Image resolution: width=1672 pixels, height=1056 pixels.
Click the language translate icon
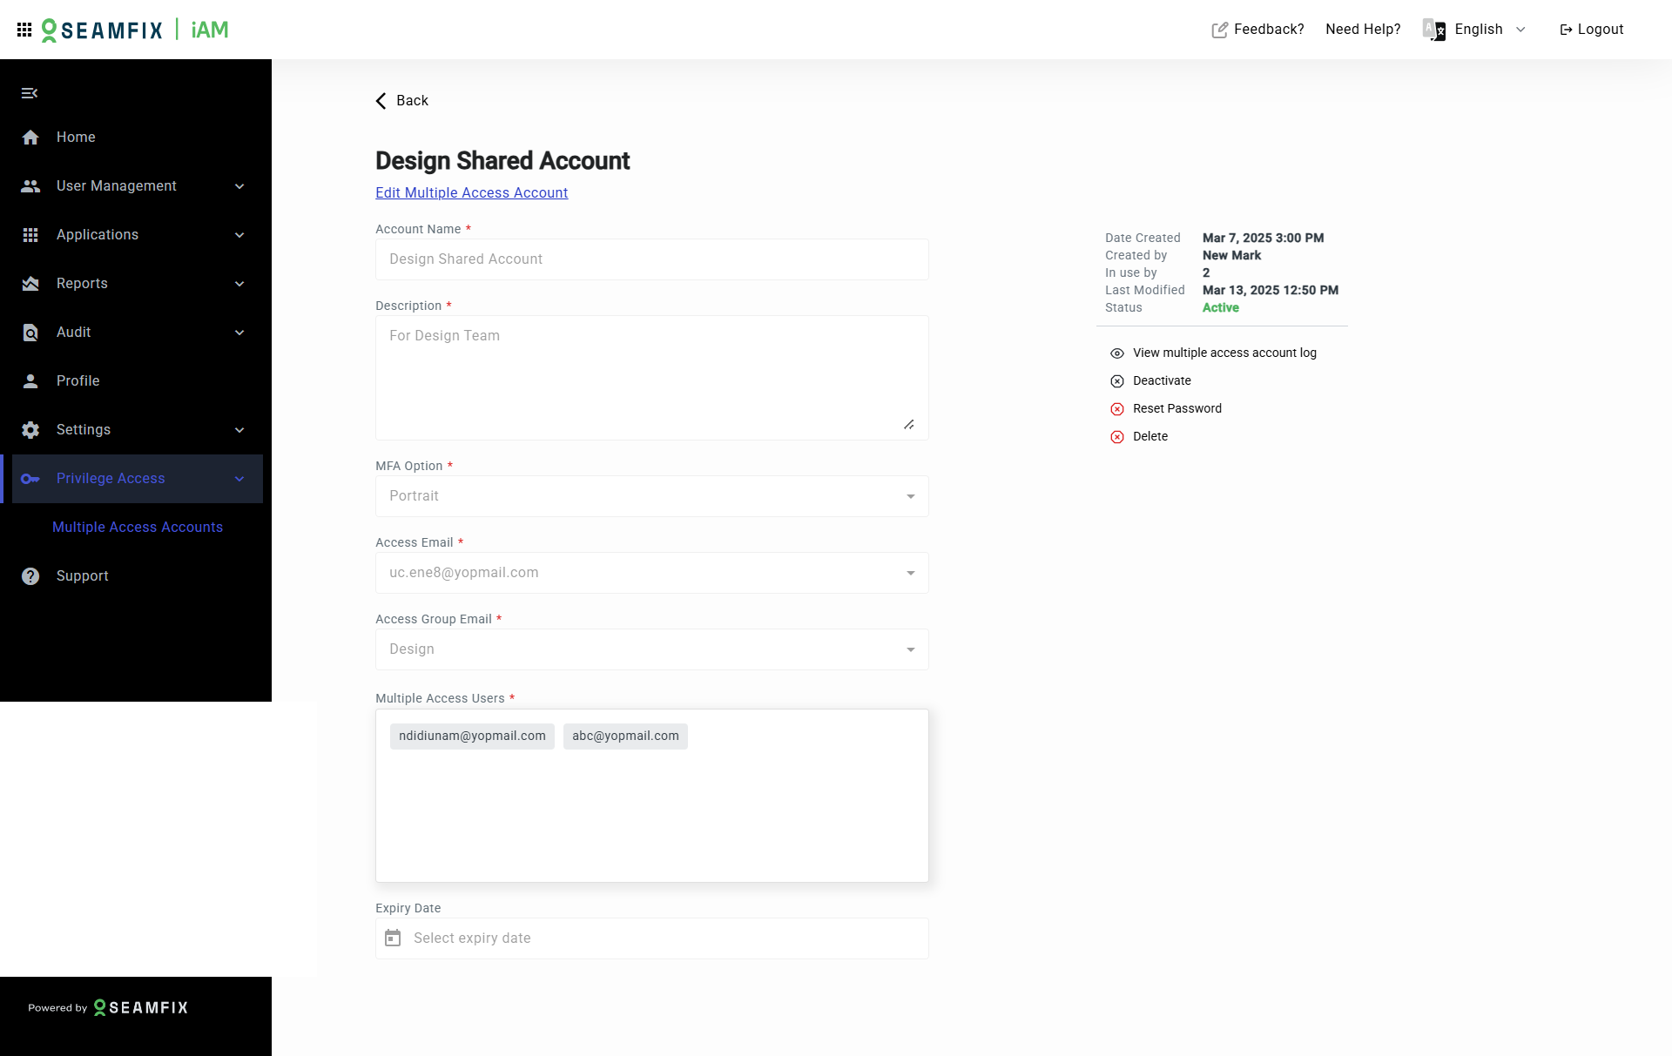[1433, 30]
